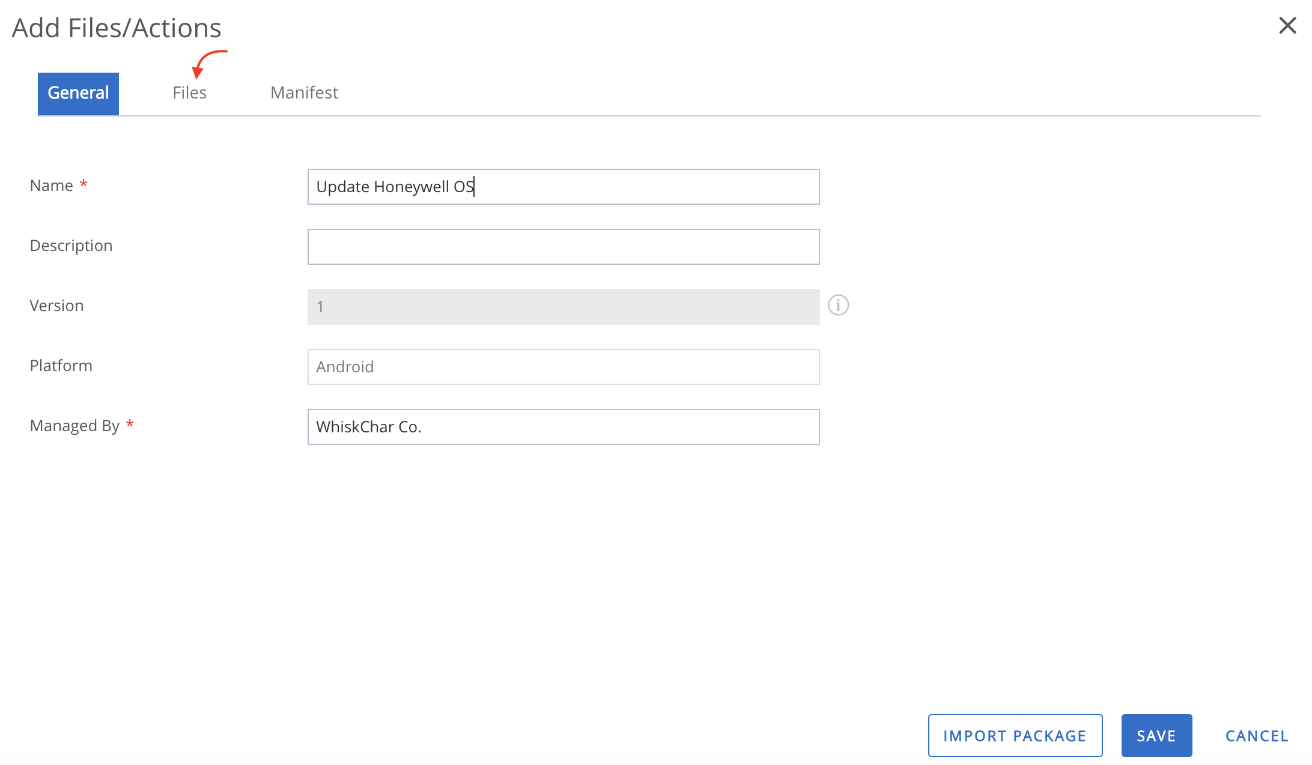
Task: Click the Platform field showing Android
Action: [x=563, y=366]
